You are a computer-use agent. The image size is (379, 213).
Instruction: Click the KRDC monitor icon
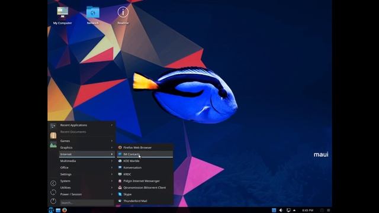(120, 174)
